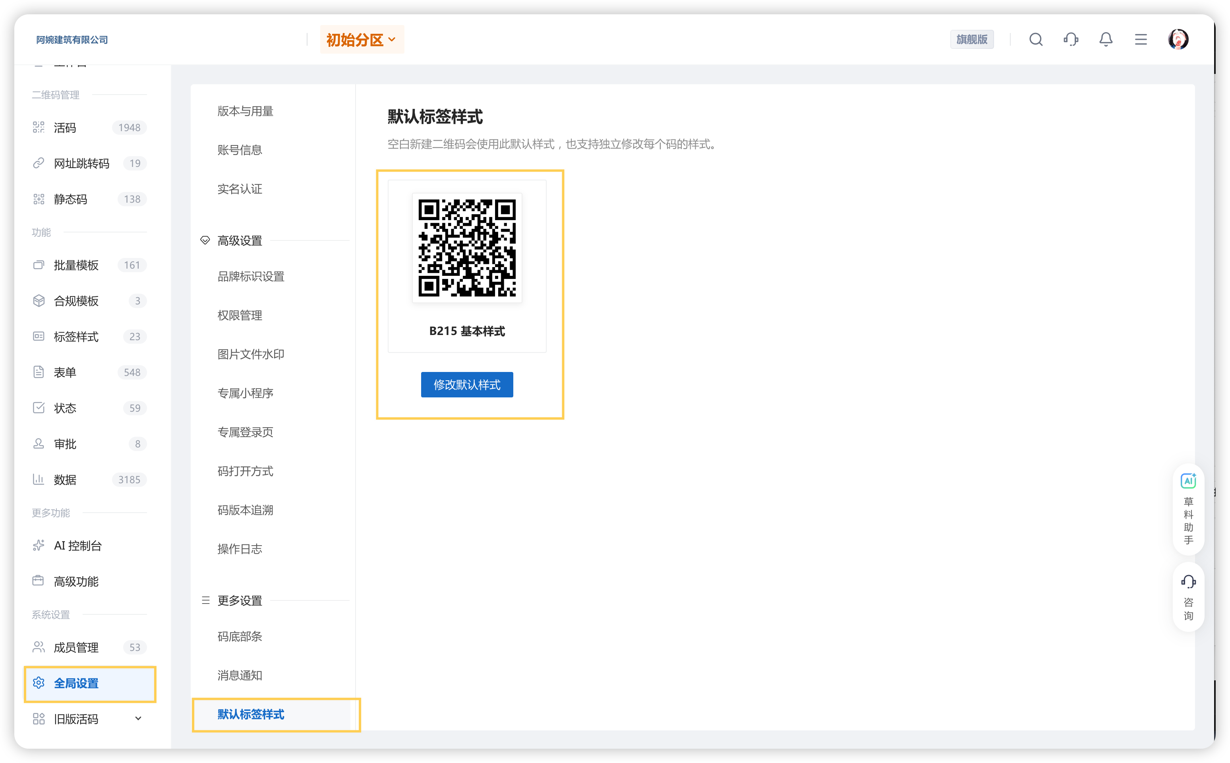Screen dimensions: 1230x763
Task: Click the 状态 checkbox icon in sidebar
Action: [39, 408]
